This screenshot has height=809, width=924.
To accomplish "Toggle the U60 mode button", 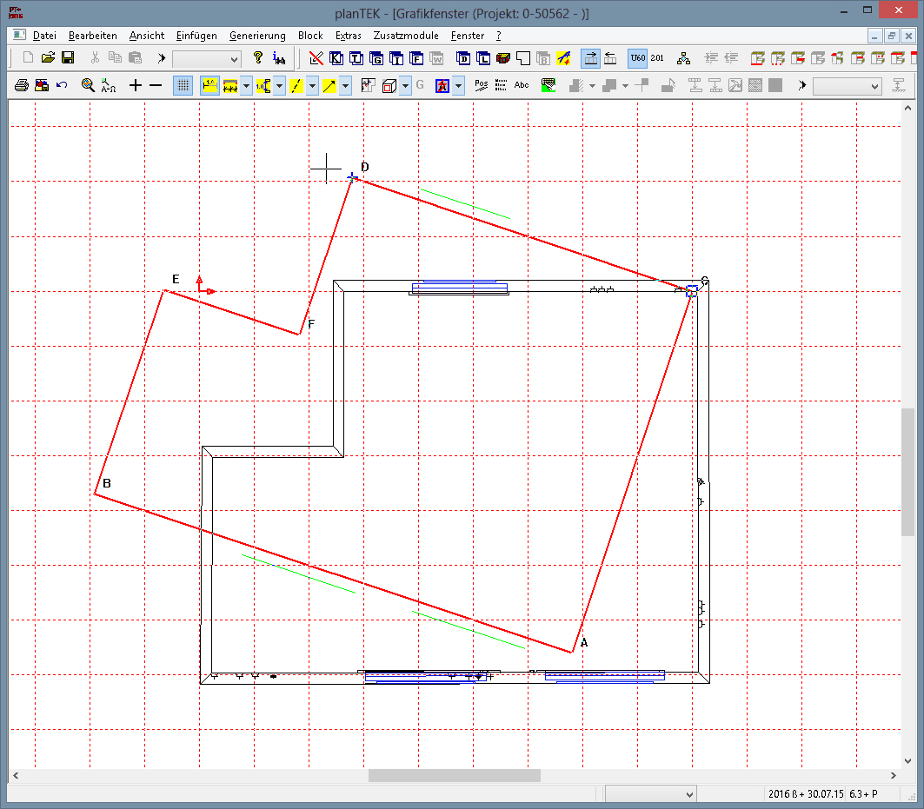I will (638, 58).
